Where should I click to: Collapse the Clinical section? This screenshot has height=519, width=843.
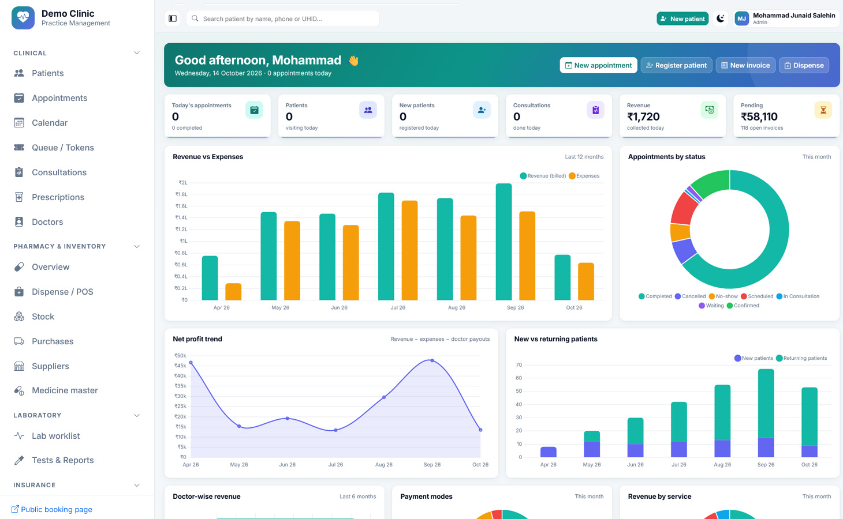point(137,53)
